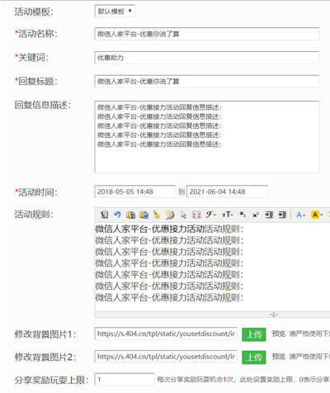Click 预览 link for 背景图片2

(278, 357)
